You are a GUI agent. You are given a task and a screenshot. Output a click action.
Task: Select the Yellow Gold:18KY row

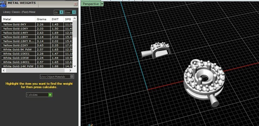click(37, 37)
